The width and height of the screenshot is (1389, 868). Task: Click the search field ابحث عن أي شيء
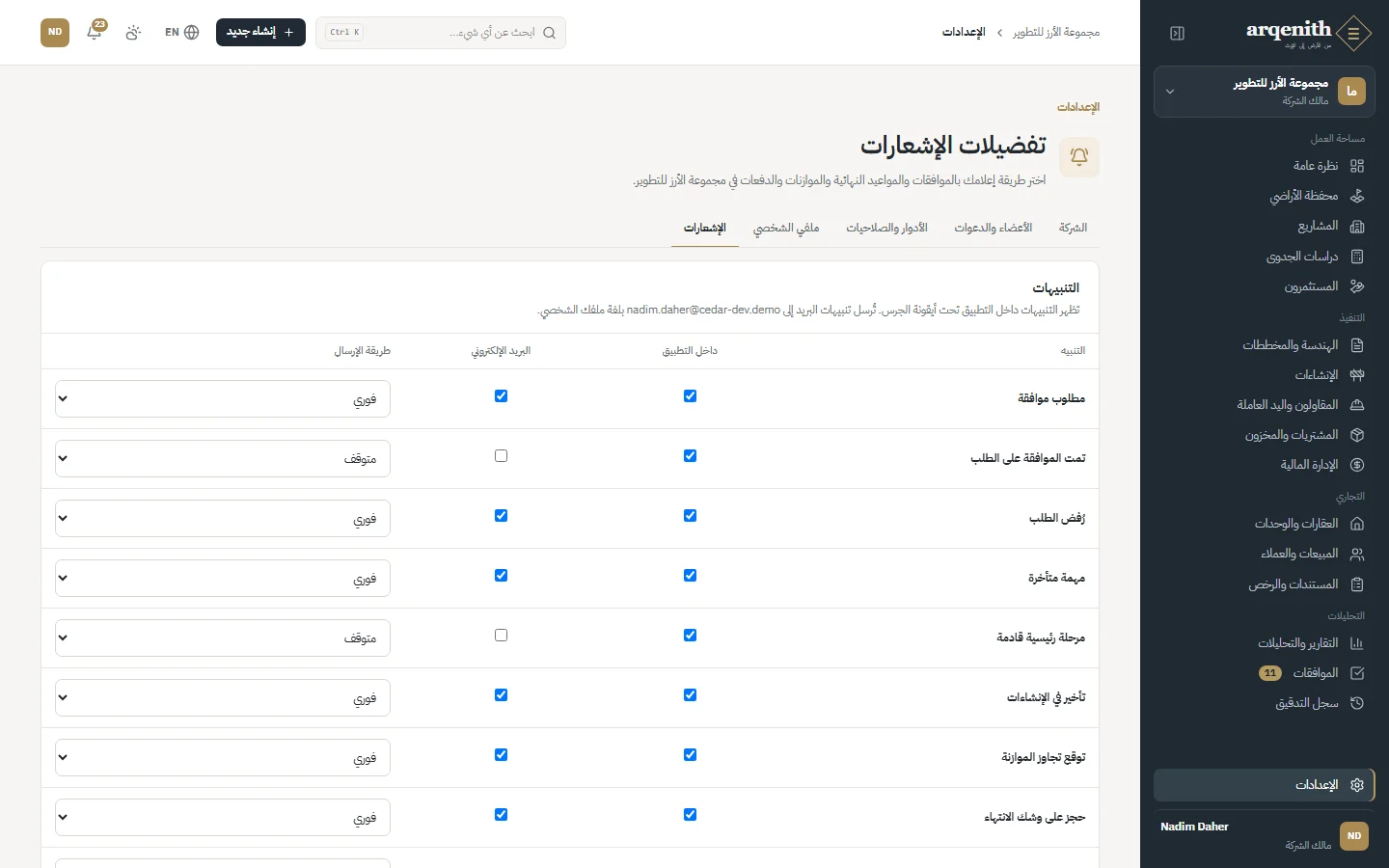point(441,32)
